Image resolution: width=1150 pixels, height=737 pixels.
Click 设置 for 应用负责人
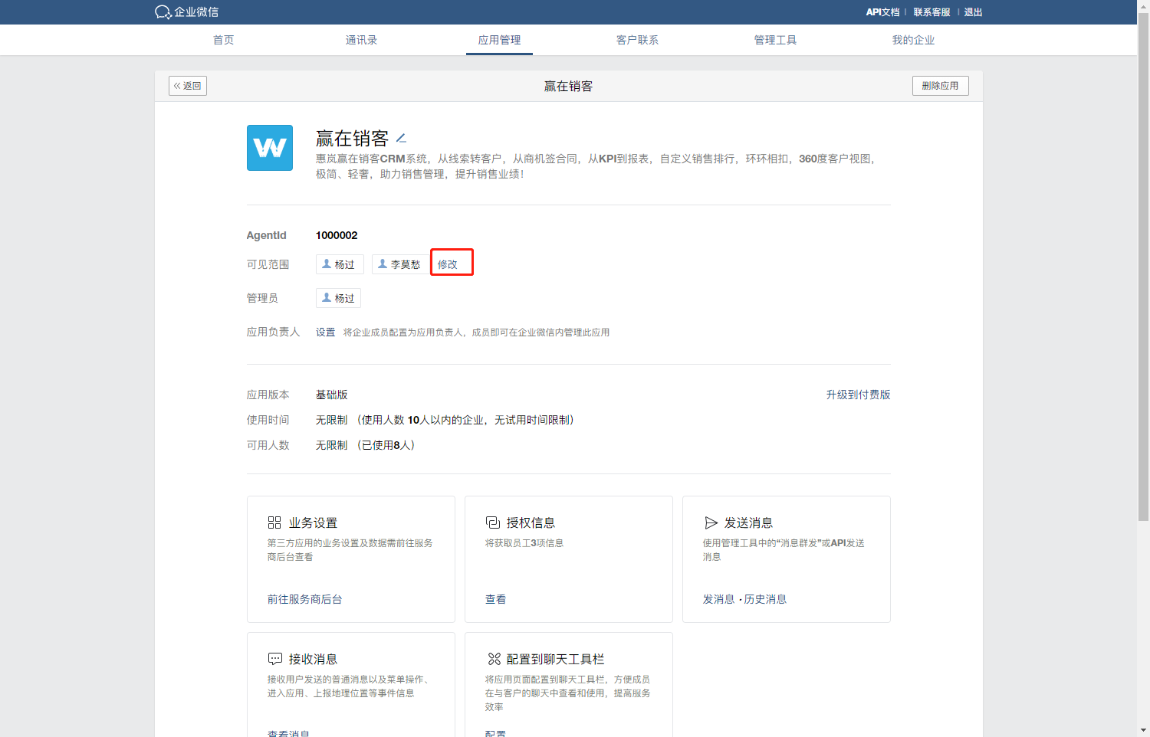click(325, 332)
